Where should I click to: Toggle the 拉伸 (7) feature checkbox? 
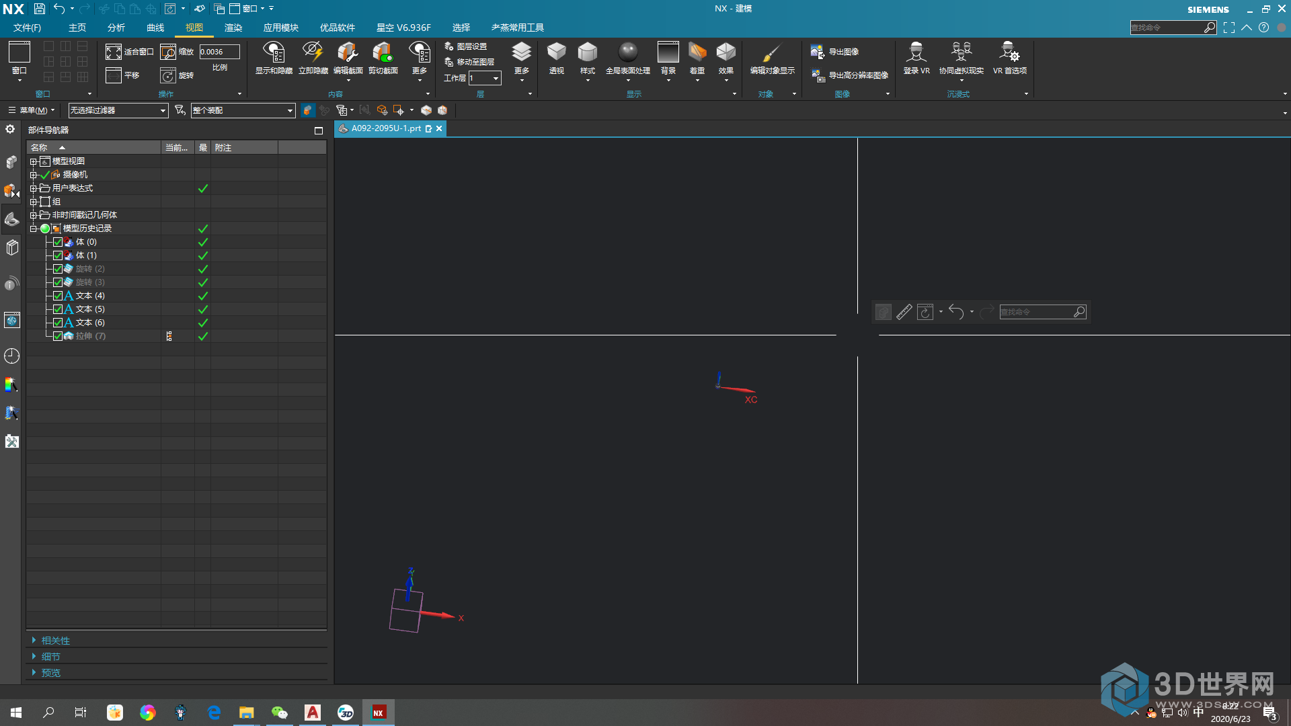pos(58,336)
